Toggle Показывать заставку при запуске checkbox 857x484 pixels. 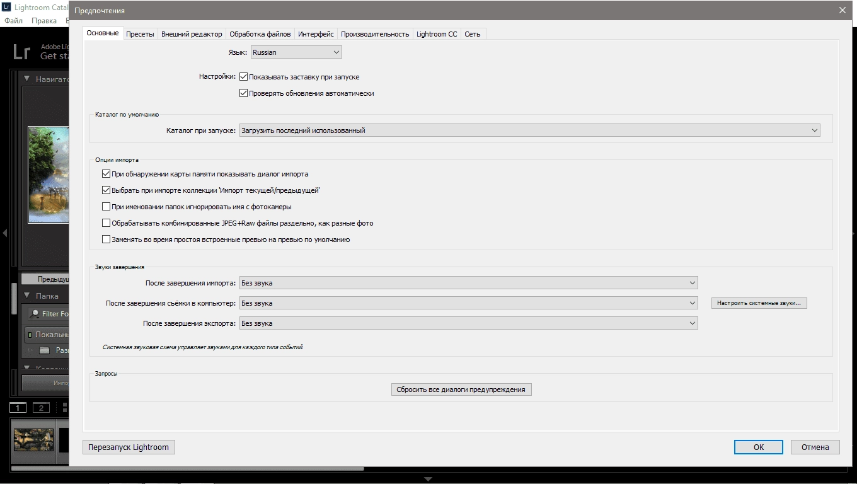243,77
